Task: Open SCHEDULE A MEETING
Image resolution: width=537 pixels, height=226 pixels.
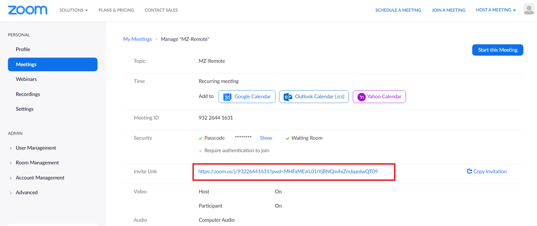Action: [398, 10]
